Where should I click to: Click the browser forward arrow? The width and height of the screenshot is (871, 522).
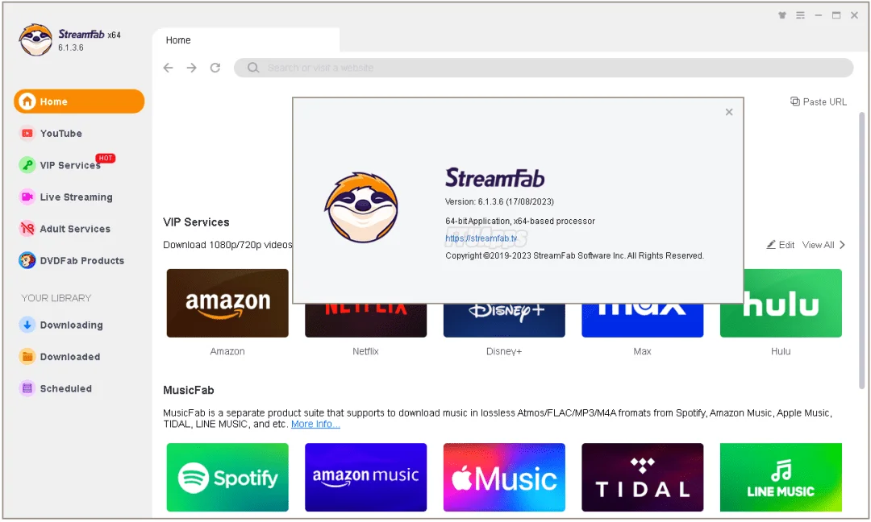click(x=192, y=68)
